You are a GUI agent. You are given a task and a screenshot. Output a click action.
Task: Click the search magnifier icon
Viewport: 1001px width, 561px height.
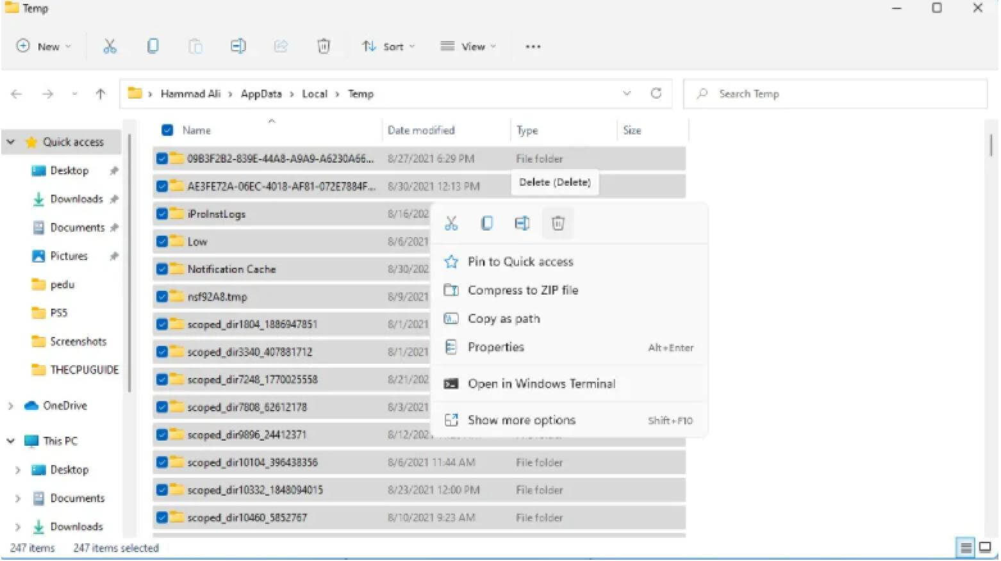[x=702, y=93]
